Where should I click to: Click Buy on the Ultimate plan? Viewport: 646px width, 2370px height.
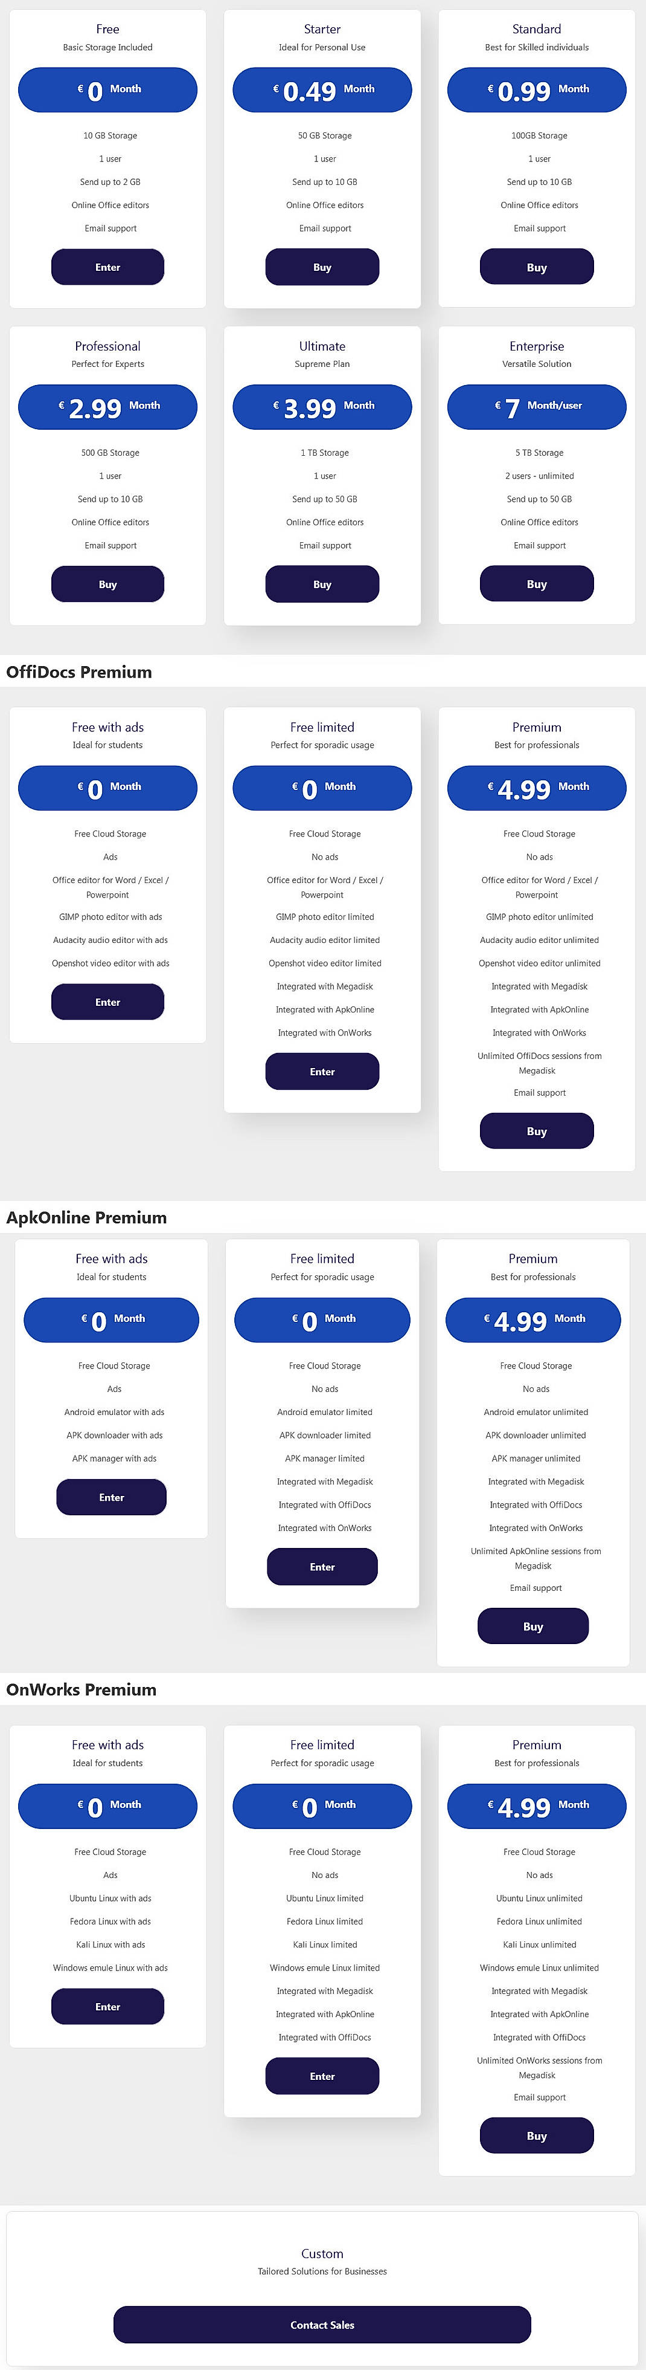(x=322, y=583)
